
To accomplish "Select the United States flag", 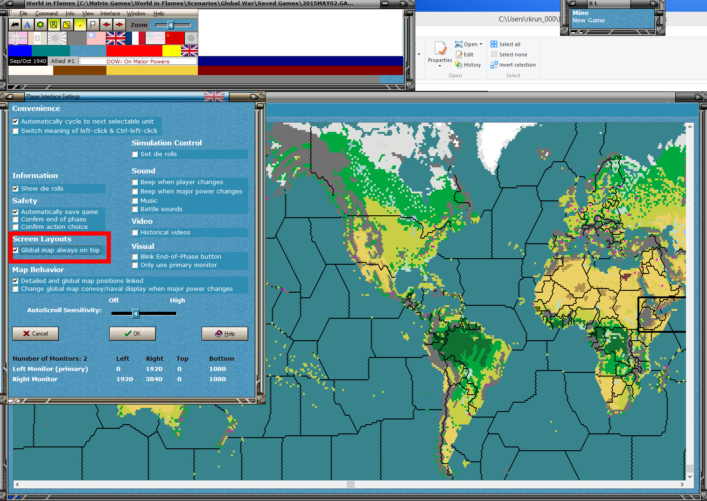I will tap(155, 38).
